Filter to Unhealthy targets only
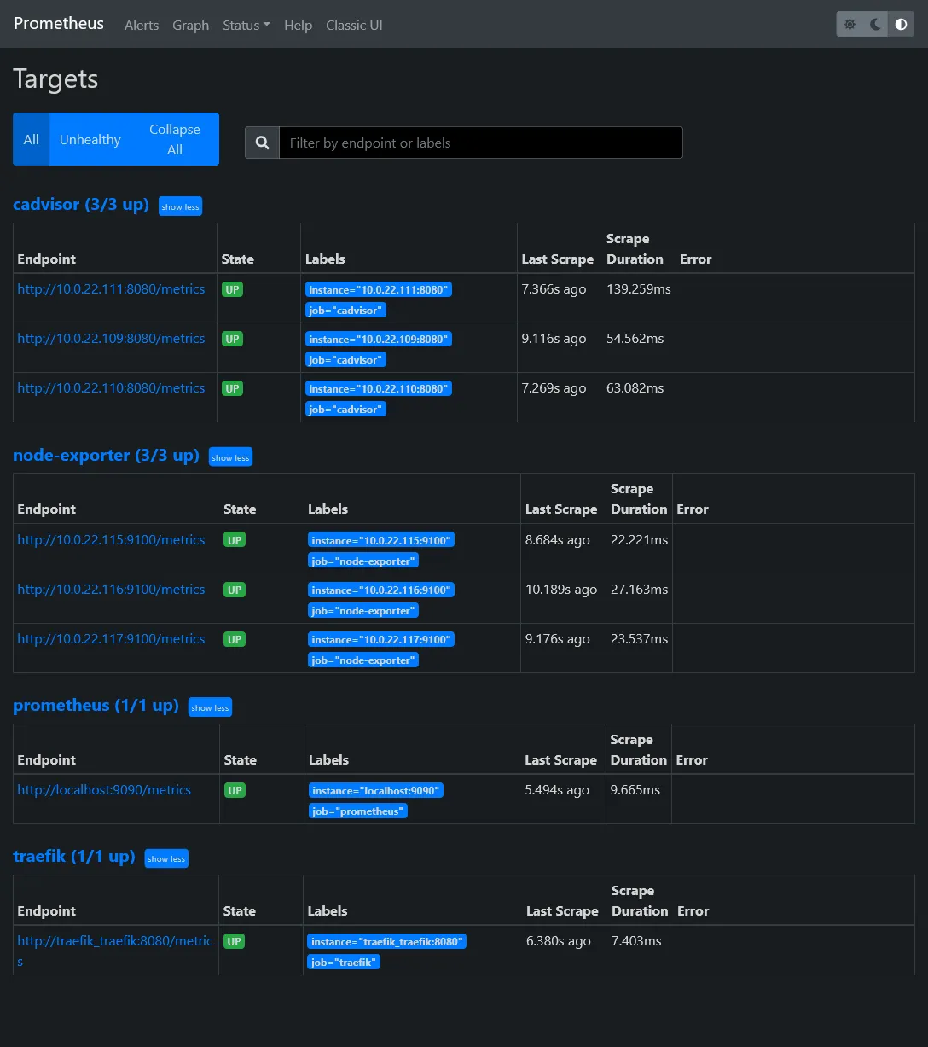 pyautogui.click(x=90, y=139)
